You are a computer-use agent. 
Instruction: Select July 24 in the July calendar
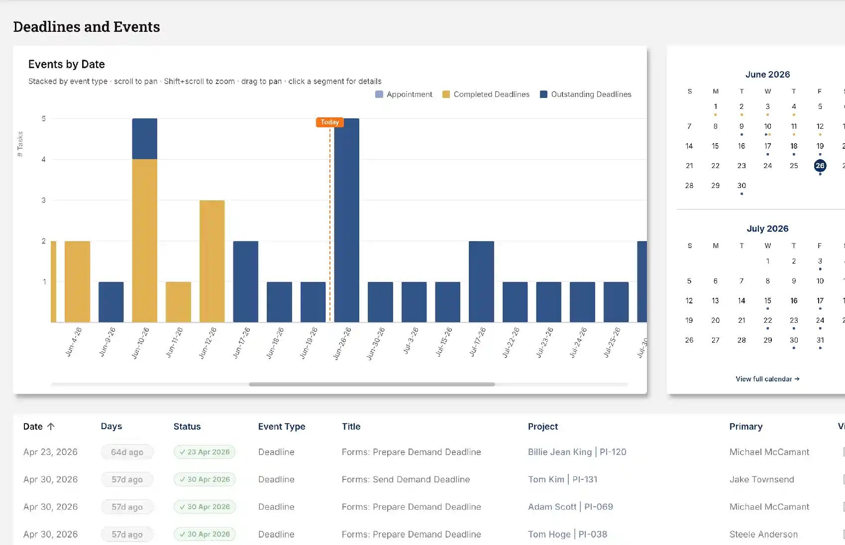[x=820, y=321]
